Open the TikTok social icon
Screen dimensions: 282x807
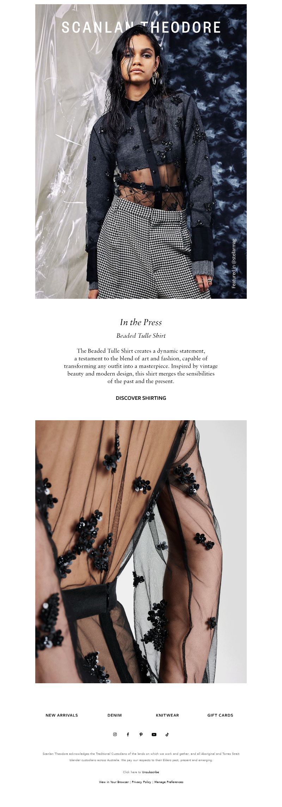coord(167,734)
